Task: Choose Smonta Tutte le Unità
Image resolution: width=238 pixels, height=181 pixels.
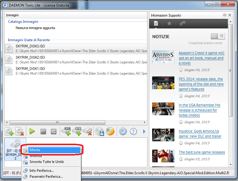Action: click(52, 162)
